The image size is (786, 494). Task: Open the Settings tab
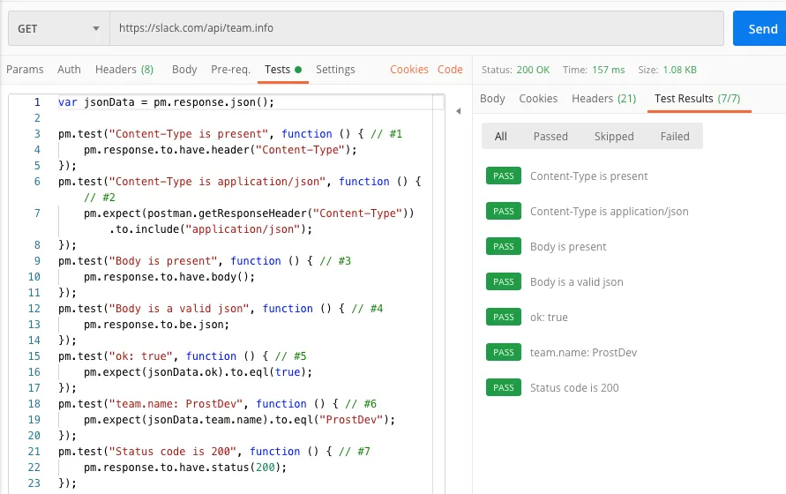335,69
